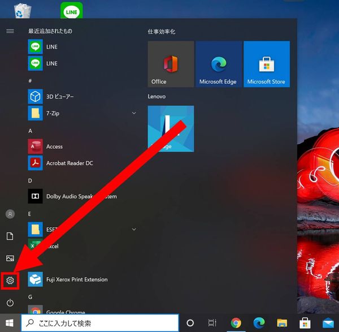
Task: Click the Lenovo tile group header
Action: tap(157, 97)
